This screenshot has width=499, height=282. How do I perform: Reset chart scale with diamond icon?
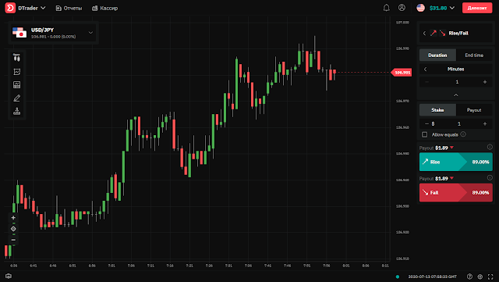point(13,229)
